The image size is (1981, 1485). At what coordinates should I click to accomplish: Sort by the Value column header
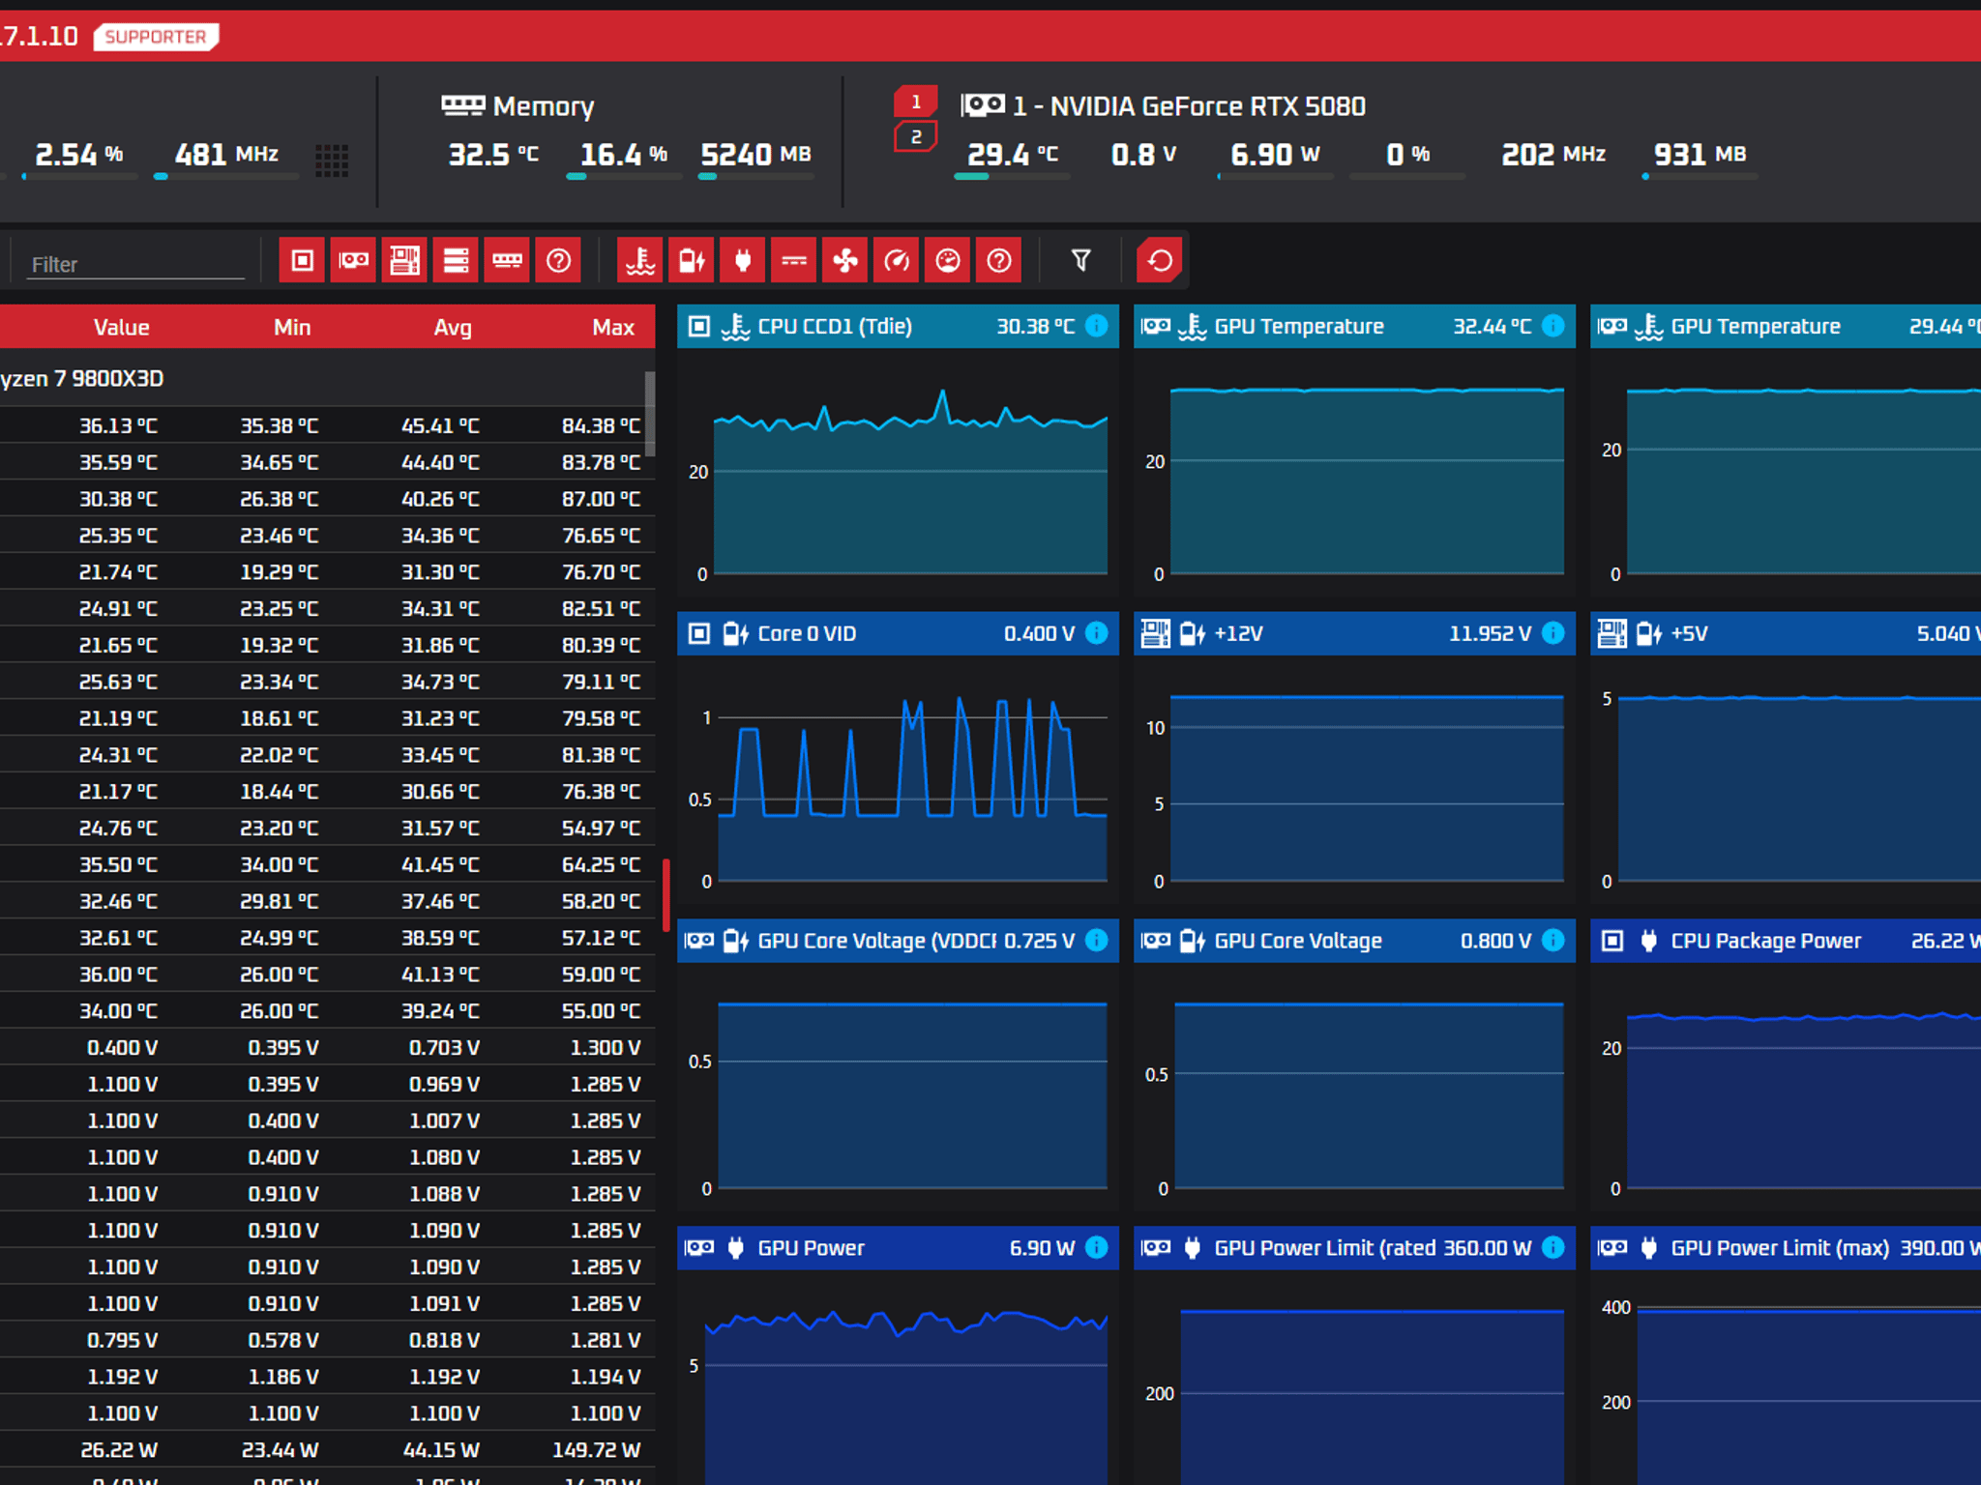point(121,327)
